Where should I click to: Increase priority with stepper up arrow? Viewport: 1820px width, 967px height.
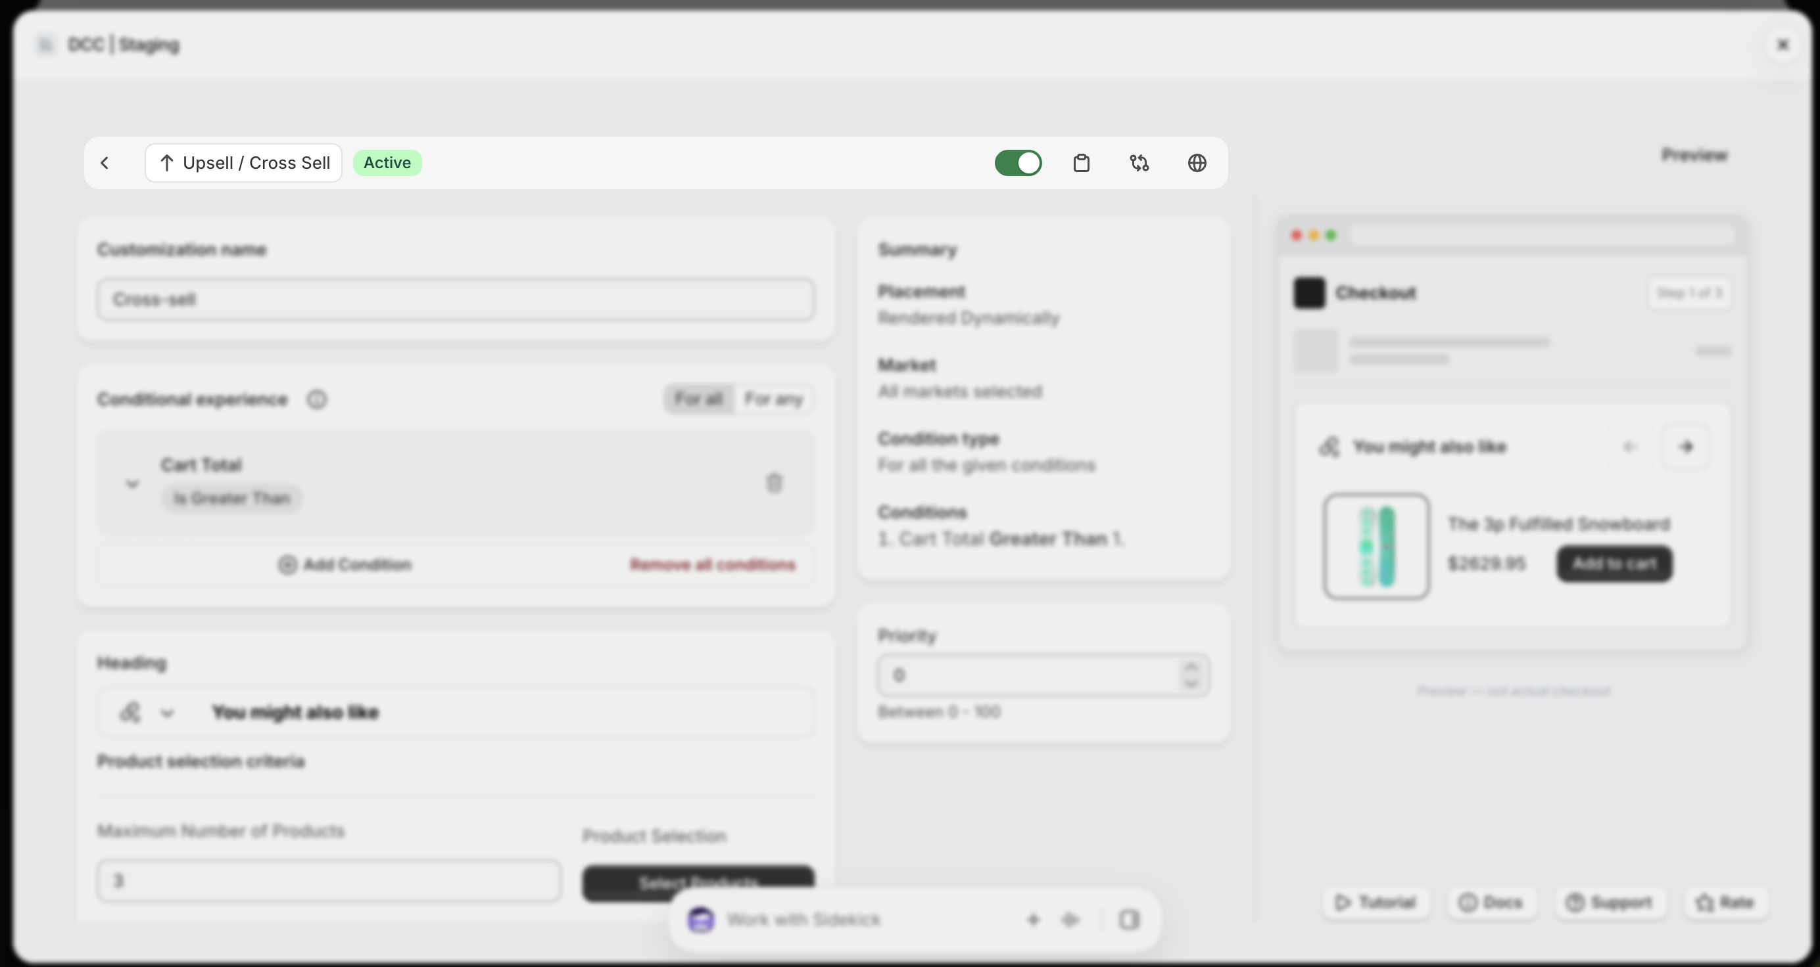click(x=1191, y=667)
